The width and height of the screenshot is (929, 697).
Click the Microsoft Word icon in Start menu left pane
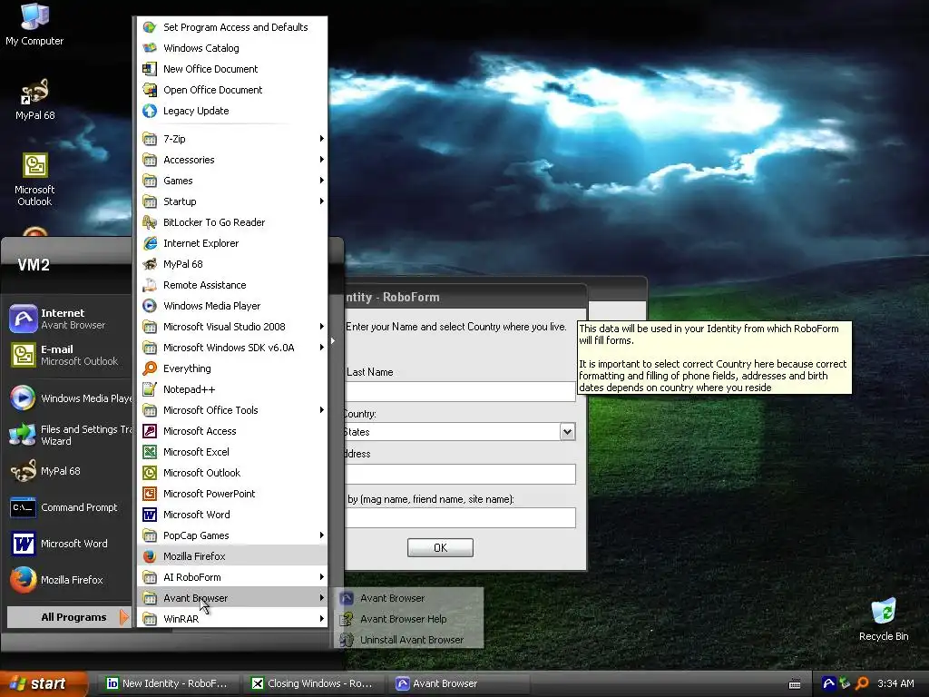(x=23, y=544)
